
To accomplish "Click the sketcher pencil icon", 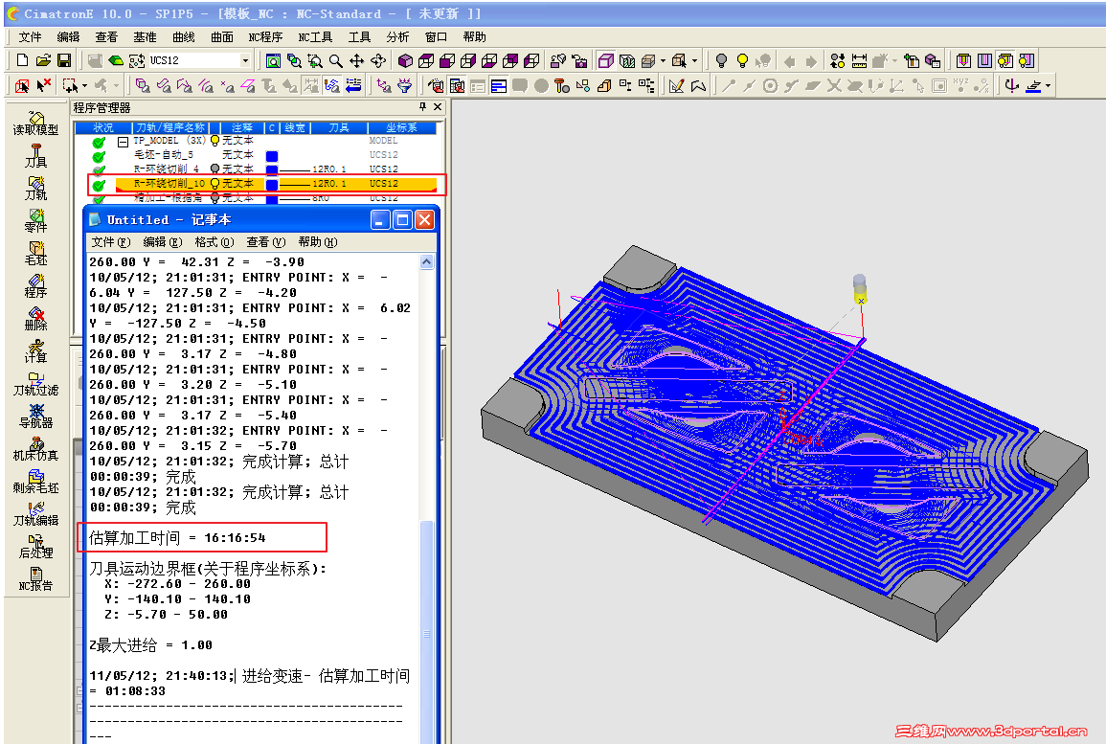I will pos(676,86).
